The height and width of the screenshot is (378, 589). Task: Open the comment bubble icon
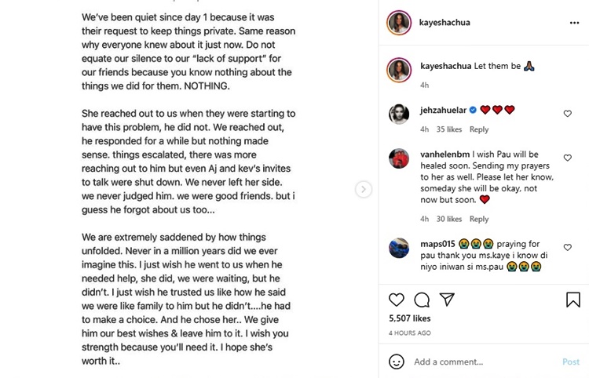pyautogui.click(x=422, y=300)
